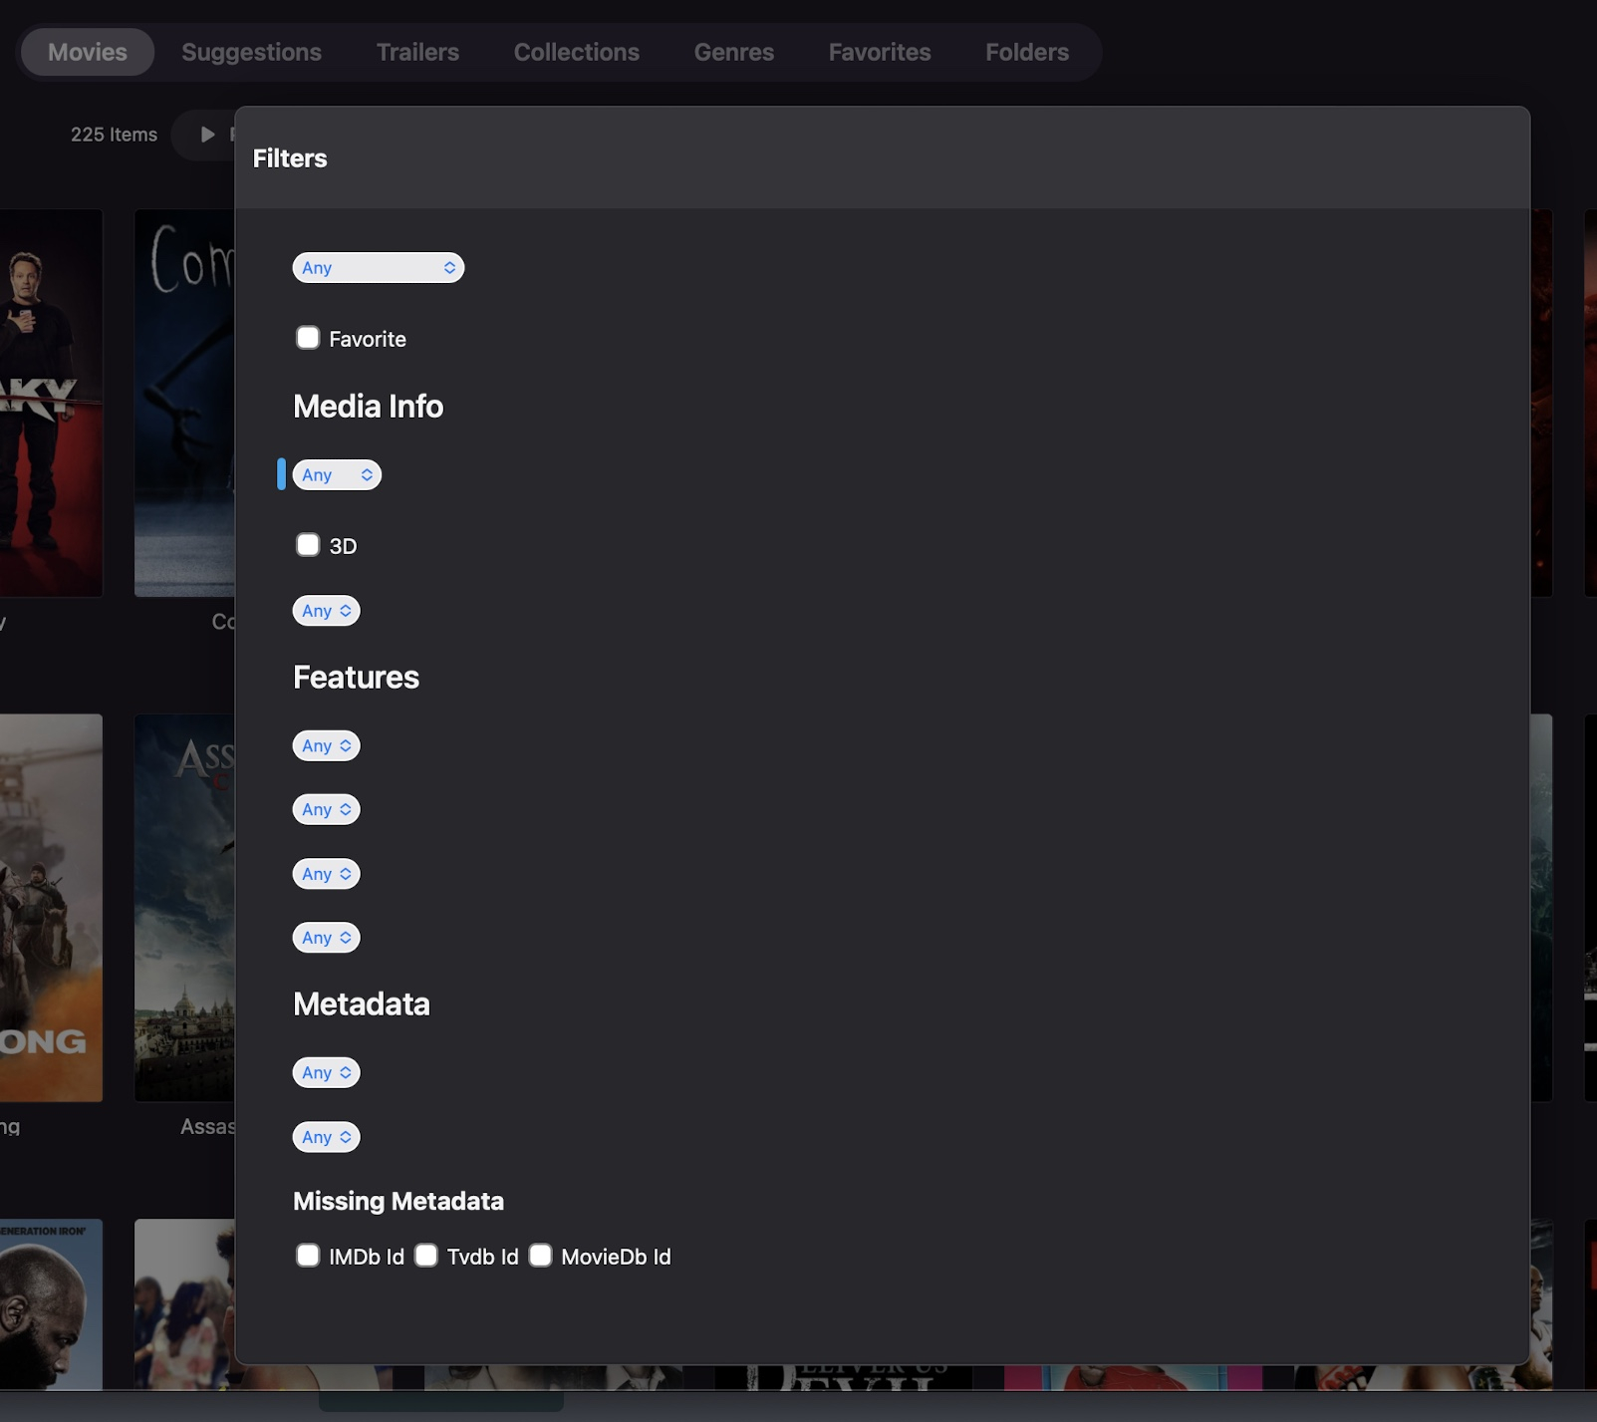The height and width of the screenshot is (1422, 1597).
Task: Go to the Trailers tab
Action: click(x=417, y=52)
